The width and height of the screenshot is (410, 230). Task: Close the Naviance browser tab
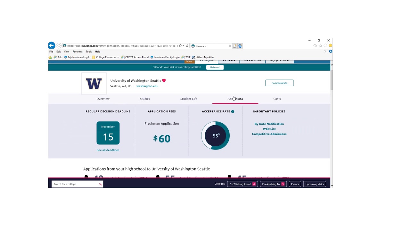pyautogui.click(x=230, y=46)
